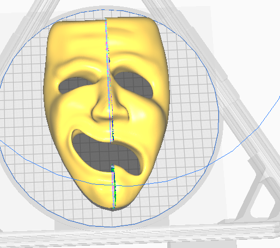Click the build plate grid above the mask
This screenshot has width=280, height=248.
click(102, 14)
